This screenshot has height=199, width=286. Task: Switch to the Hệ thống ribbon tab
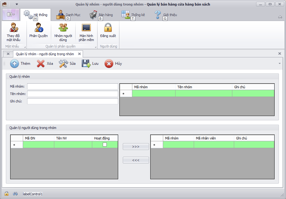point(35,15)
